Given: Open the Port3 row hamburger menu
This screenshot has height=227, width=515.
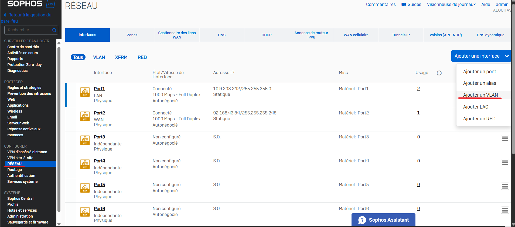Looking at the screenshot, I should pos(505,139).
